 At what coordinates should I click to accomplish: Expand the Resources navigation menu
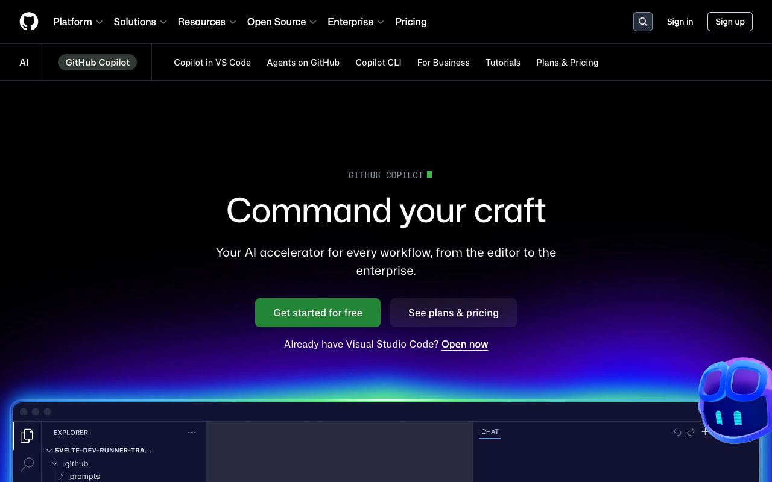coord(206,22)
